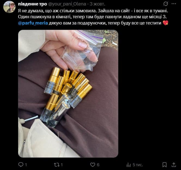Open the view analytics bar chart icon

pos(129,165)
